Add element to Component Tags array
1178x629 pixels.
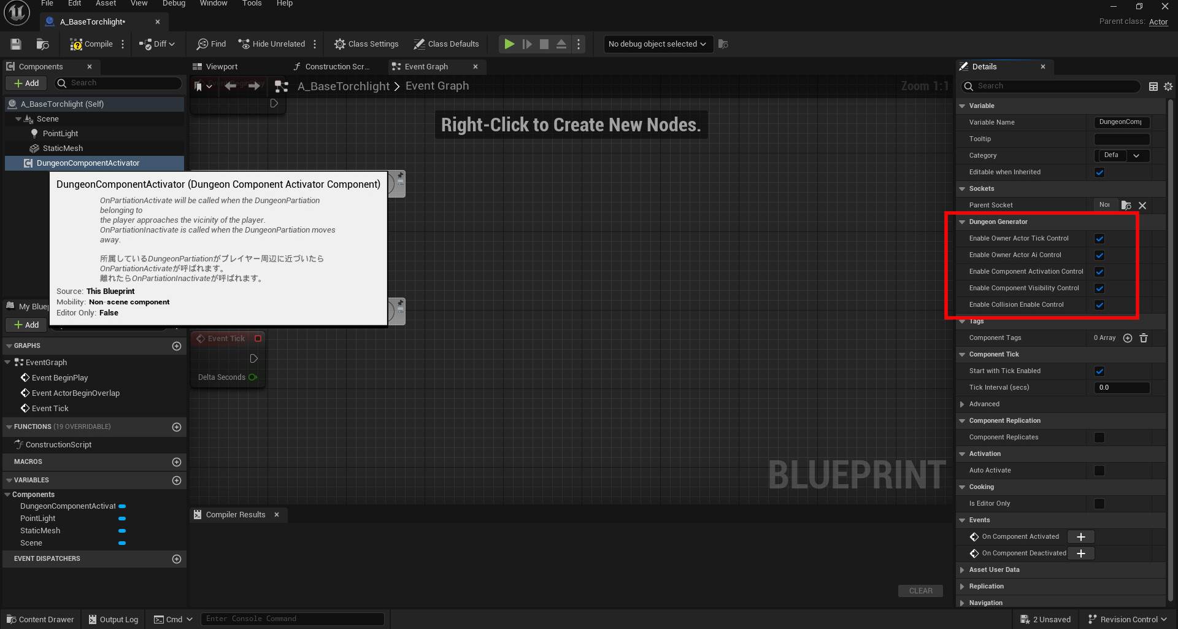coord(1128,338)
